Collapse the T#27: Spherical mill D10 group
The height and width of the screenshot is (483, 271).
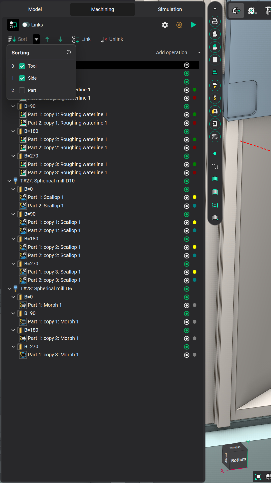[x=9, y=181]
